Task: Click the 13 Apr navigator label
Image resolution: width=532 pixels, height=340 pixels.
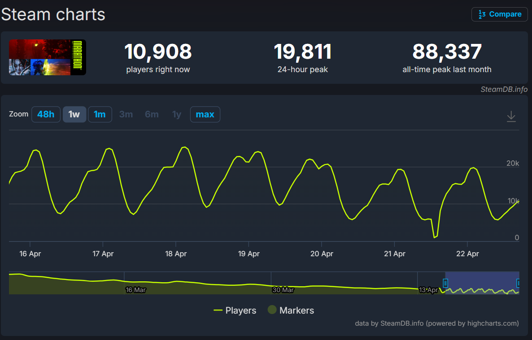Action: tap(428, 290)
